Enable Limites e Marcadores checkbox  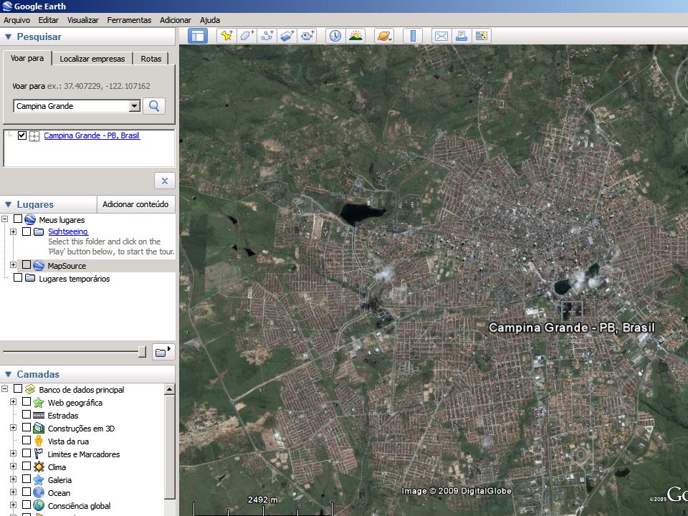point(27,453)
